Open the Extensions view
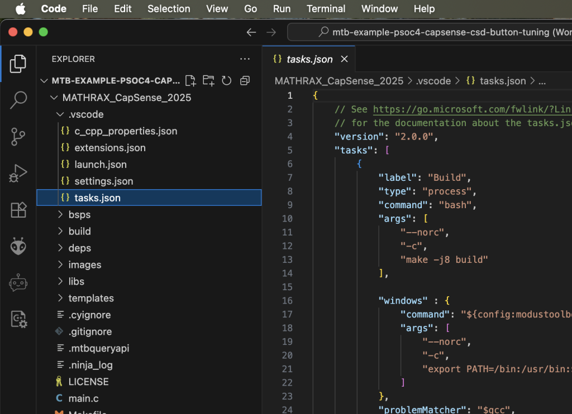 coord(18,210)
